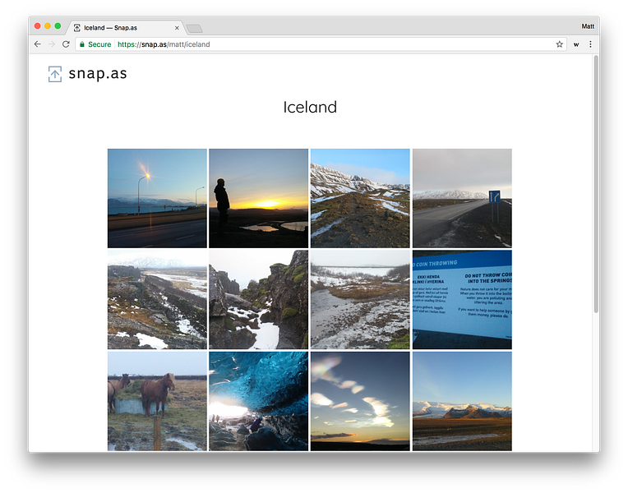Click the page vertical scrollbar
The width and height of the screenshot is (628, 493).
point(596,184)
